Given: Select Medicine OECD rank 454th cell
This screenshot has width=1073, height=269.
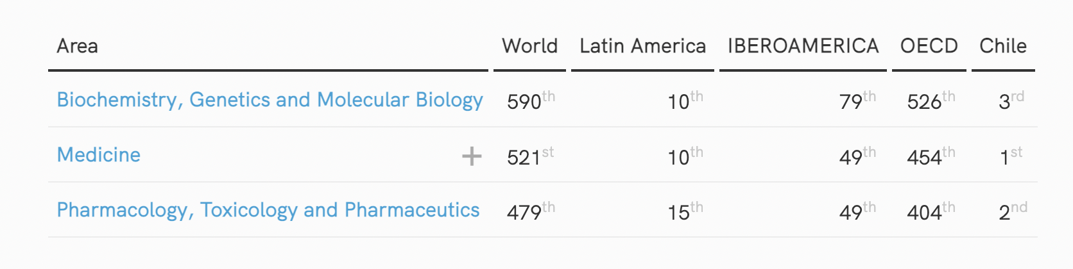Looking at the screenshot, I should [931, 156].
